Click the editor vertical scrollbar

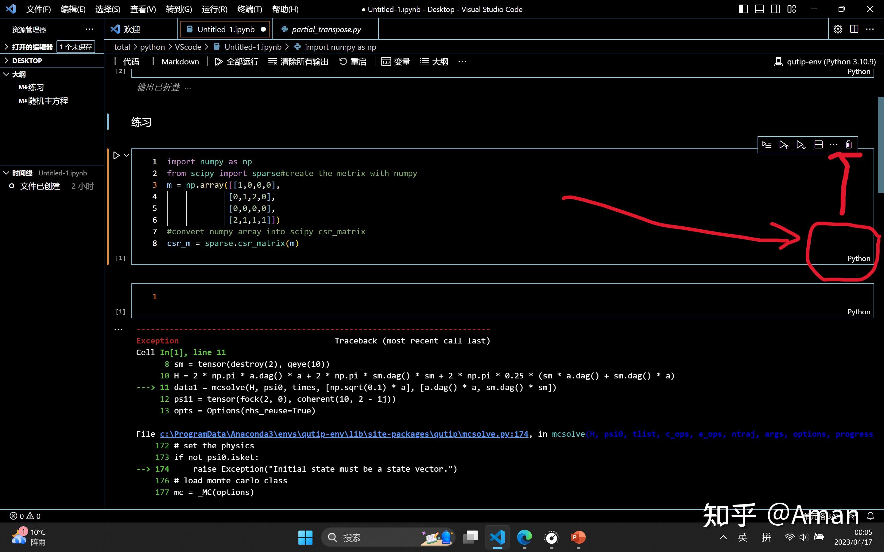coord(880,145)
